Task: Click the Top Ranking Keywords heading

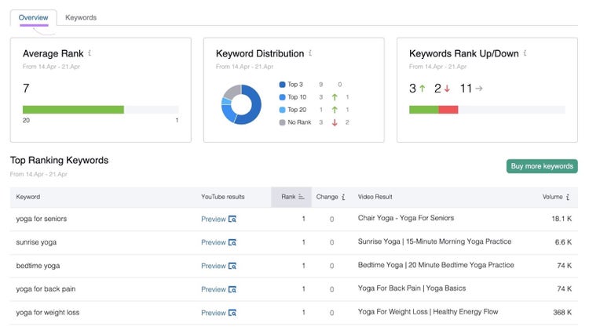Action: (x=60, y=160)
